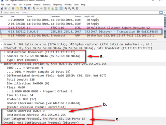Select Type: IPv4 (0x0800) line
The width and height of the screenshot is (166, 125).
tap(22, 60)
